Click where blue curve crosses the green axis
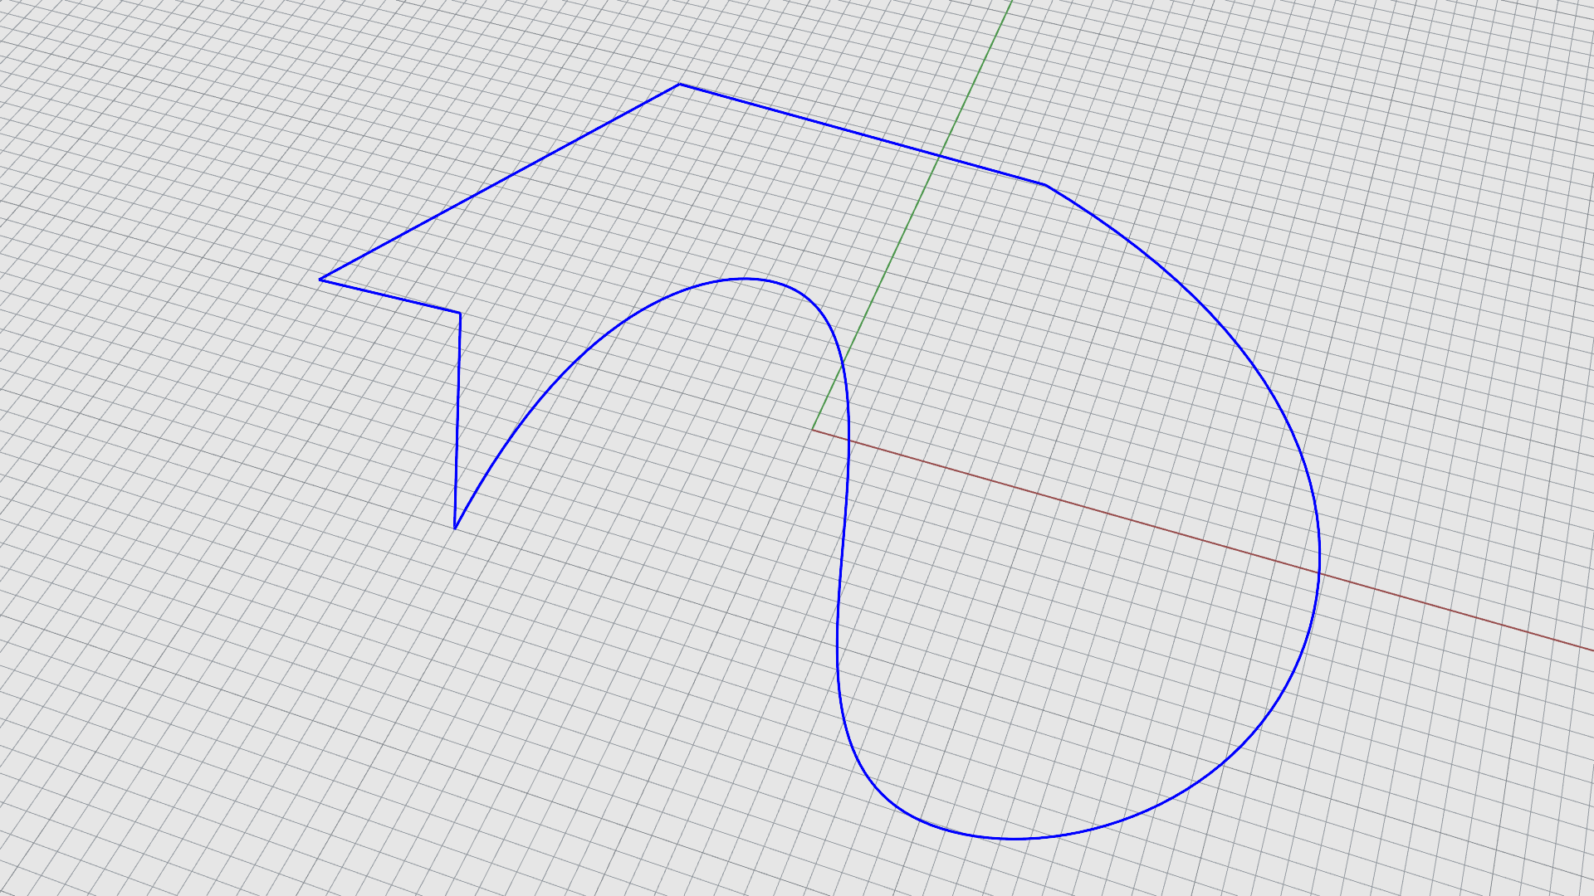This screenshot has height=896, width=1594. point(939,155)
